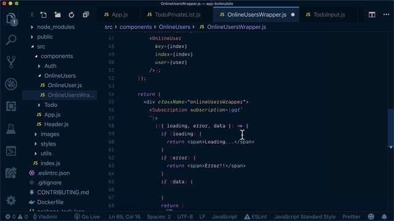The image size is (394, 221).
Task: Change the Spaces: 2 indentation setting
Action: (159, 217)
